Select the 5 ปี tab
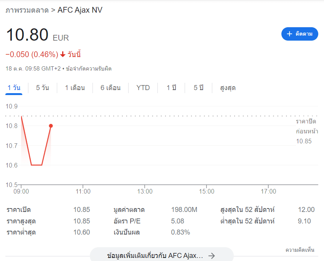 pyautogui.click(x=198, y=88)
